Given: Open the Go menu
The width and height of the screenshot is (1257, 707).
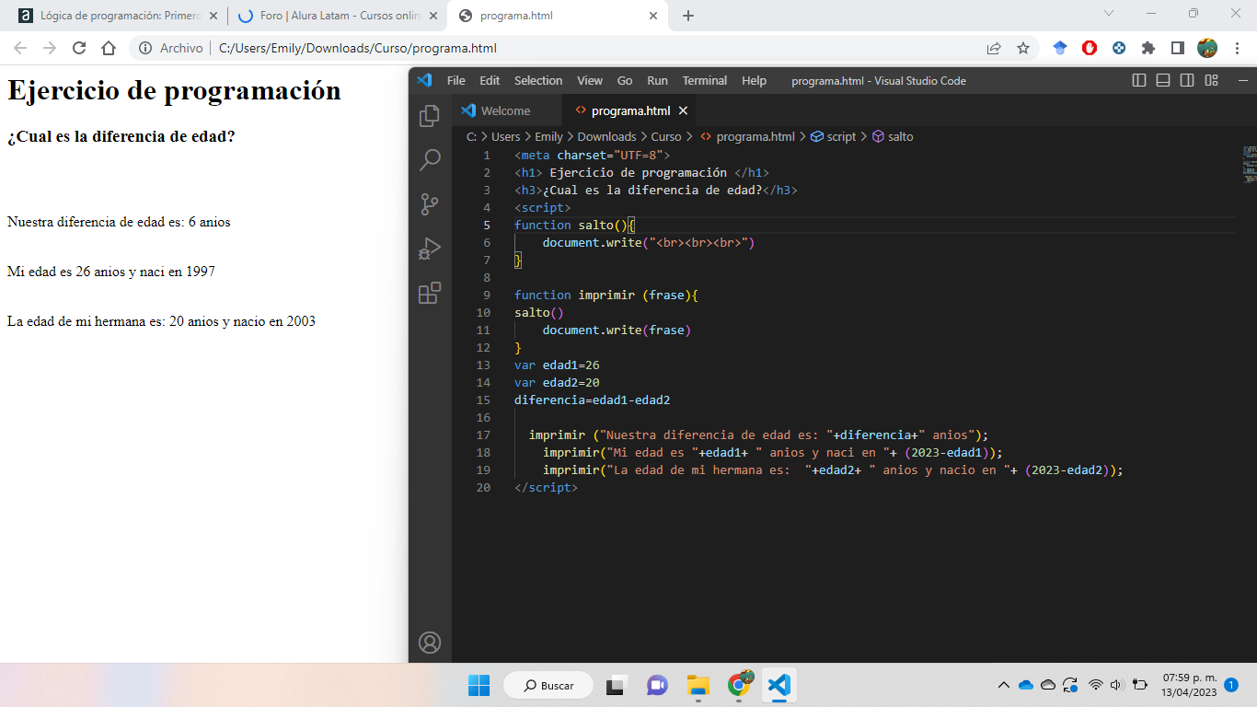Looking at the screenshot, I should (x=625, y=80).
